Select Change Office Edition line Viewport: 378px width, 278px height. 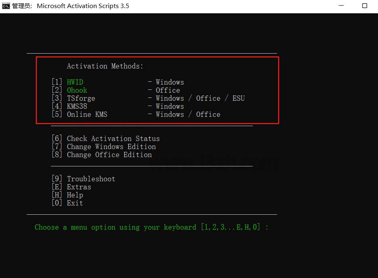tap(109, 155)
